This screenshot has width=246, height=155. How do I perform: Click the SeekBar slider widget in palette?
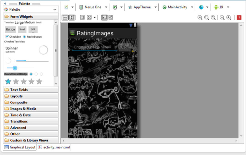coord(20,68)
